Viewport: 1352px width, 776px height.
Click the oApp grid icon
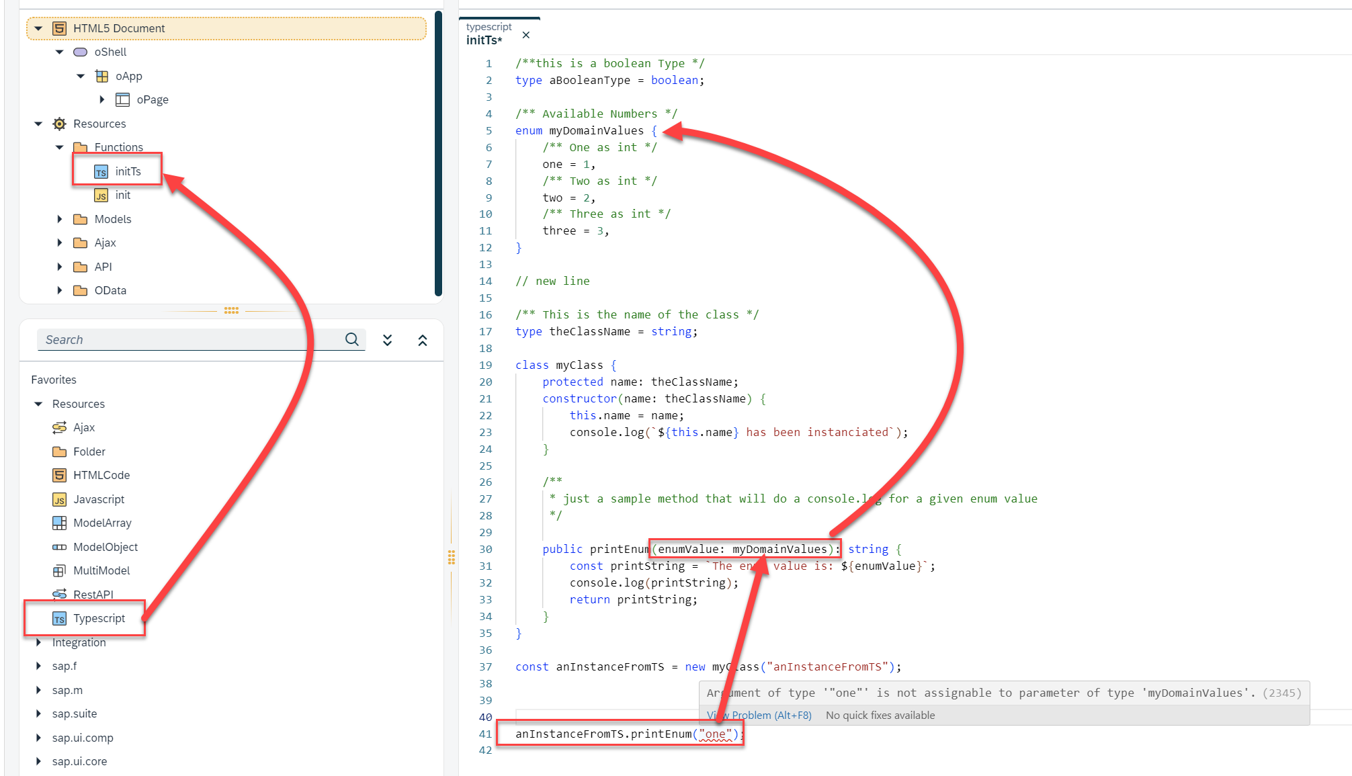tap(101, 76)
